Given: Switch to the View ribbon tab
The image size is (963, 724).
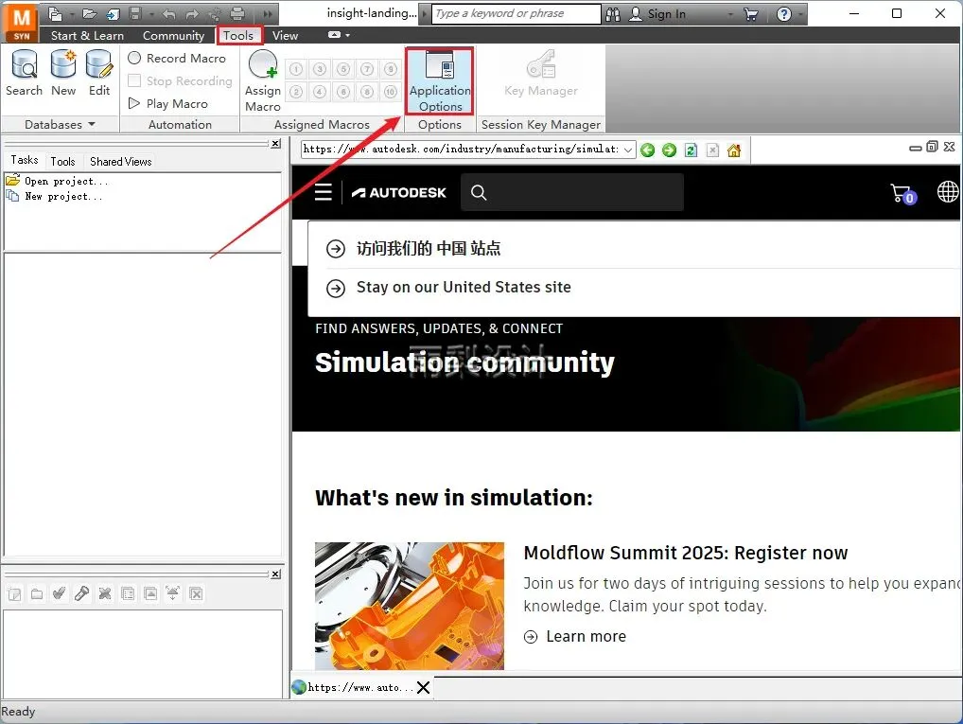Looking at the screenshot, I should point(285,36).
